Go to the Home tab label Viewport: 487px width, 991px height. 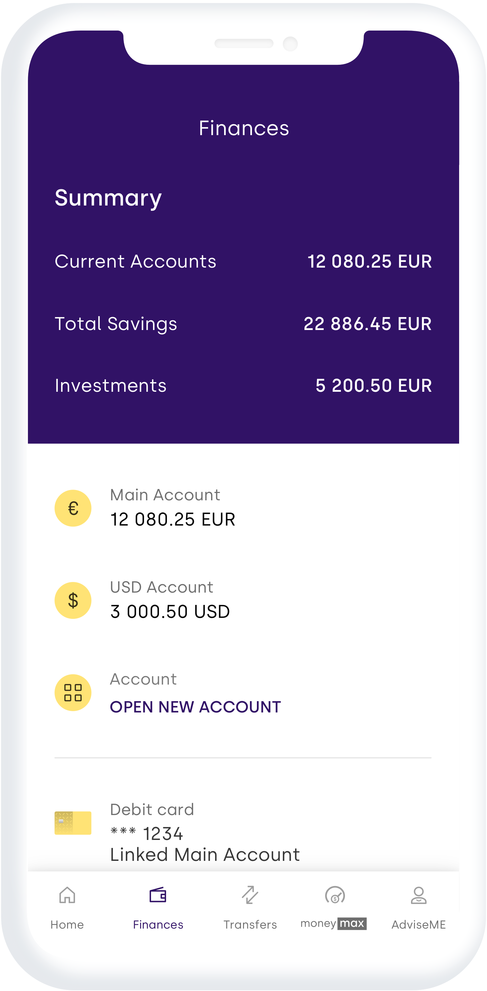pos(67,925)
